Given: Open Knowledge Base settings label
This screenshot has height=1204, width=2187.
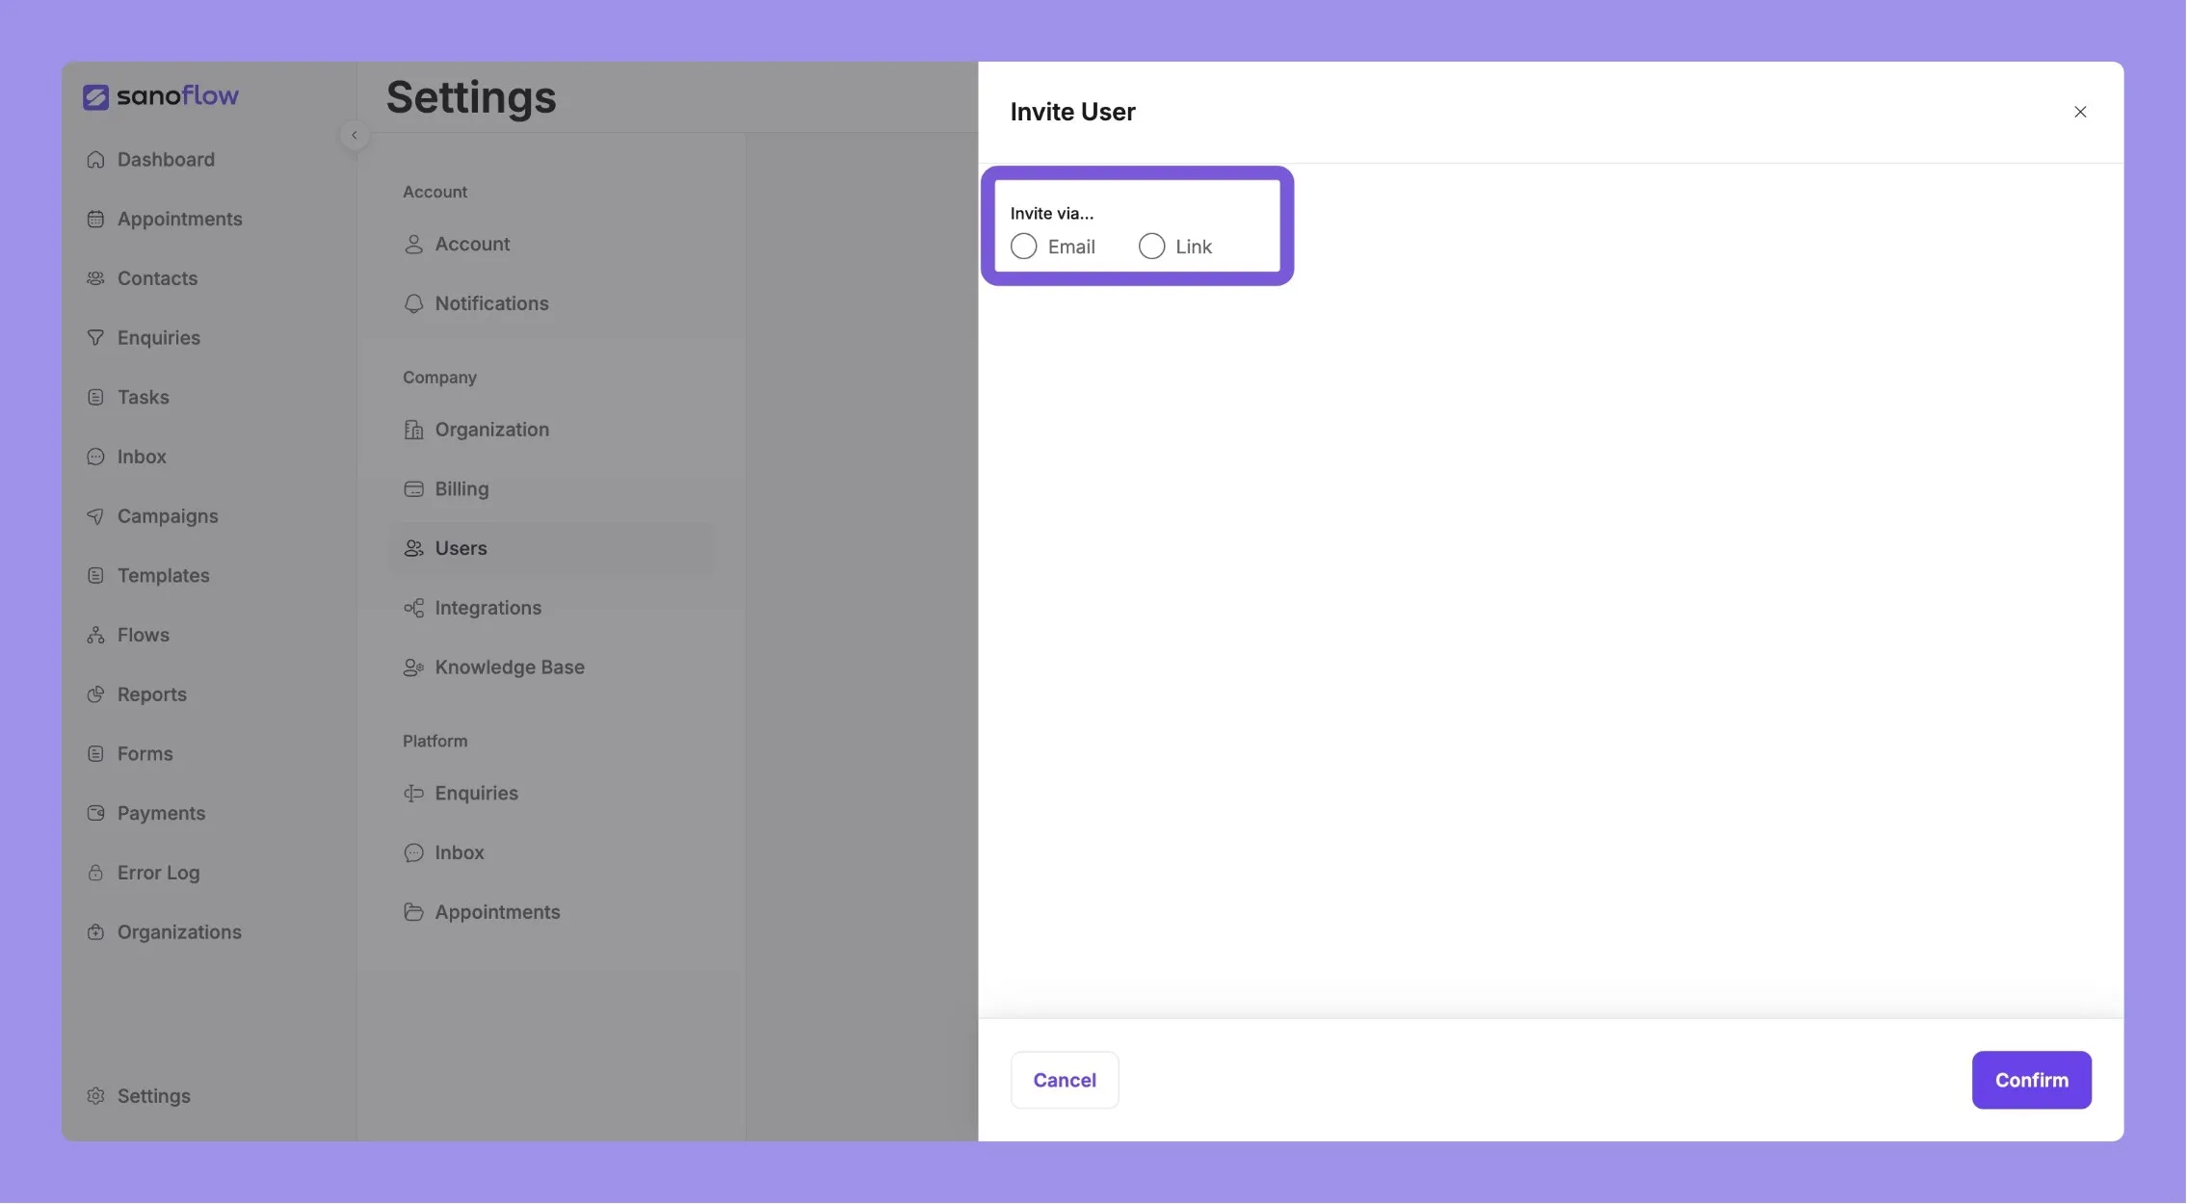Looking at the screenshot, I should pyautogui.click(x=510, y=667).
